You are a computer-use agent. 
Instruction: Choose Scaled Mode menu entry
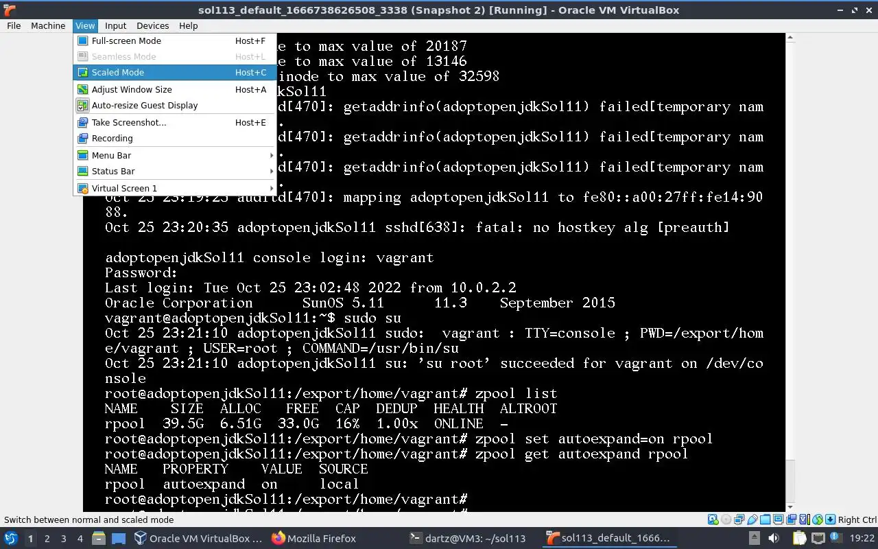pyautogui.click(x=175, y=72)
